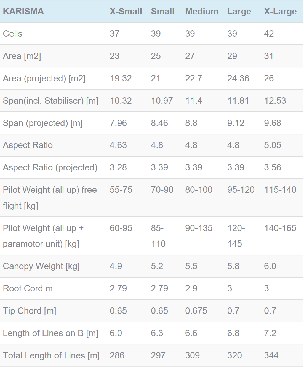Click the Total Length of Lines label
Screen dimensions: 304x367
pos(51,355)
